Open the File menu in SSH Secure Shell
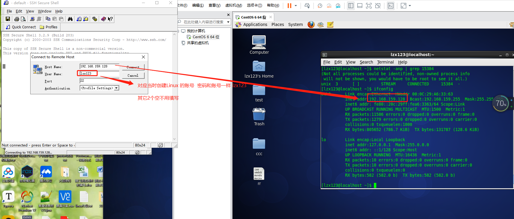This screenshot has height=219, width=514. click(x=9, y=11)
